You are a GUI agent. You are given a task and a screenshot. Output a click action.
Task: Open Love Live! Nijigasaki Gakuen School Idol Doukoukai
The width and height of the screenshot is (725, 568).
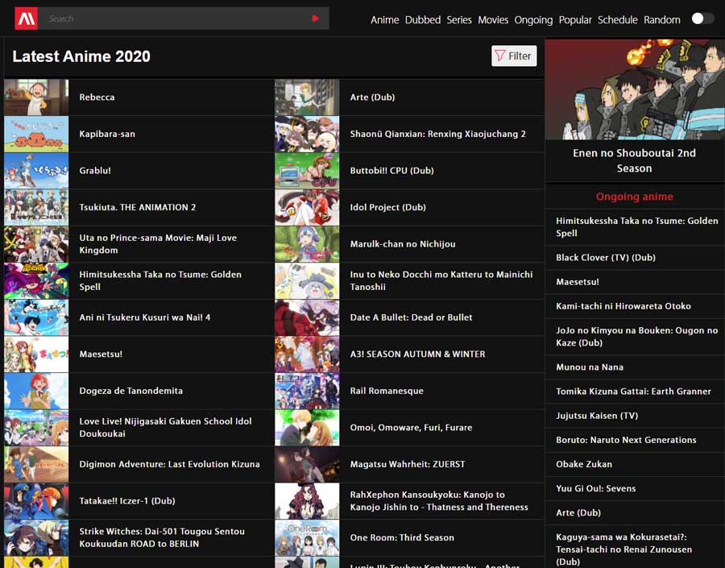coord(165,427)
